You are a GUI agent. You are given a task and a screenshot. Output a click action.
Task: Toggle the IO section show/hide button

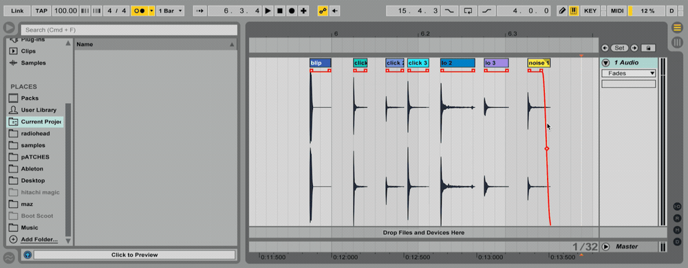pos(678,207)
